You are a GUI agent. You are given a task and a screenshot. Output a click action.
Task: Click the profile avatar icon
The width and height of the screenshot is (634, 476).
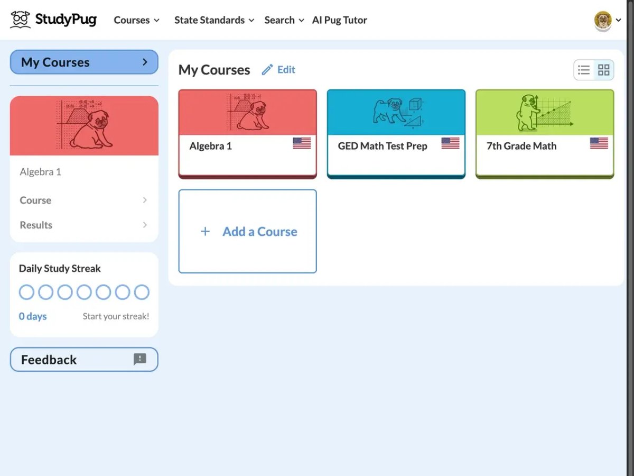tap(602, 20)
